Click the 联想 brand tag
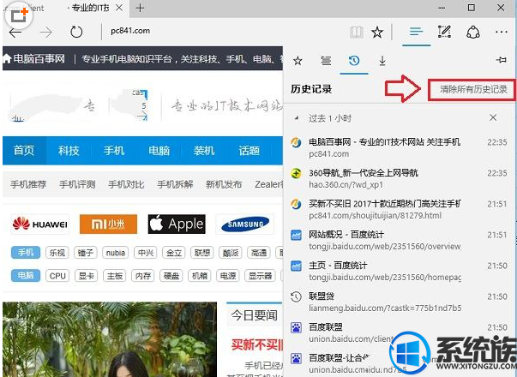Viewport: 517px width, 377px height. (202, 253)
